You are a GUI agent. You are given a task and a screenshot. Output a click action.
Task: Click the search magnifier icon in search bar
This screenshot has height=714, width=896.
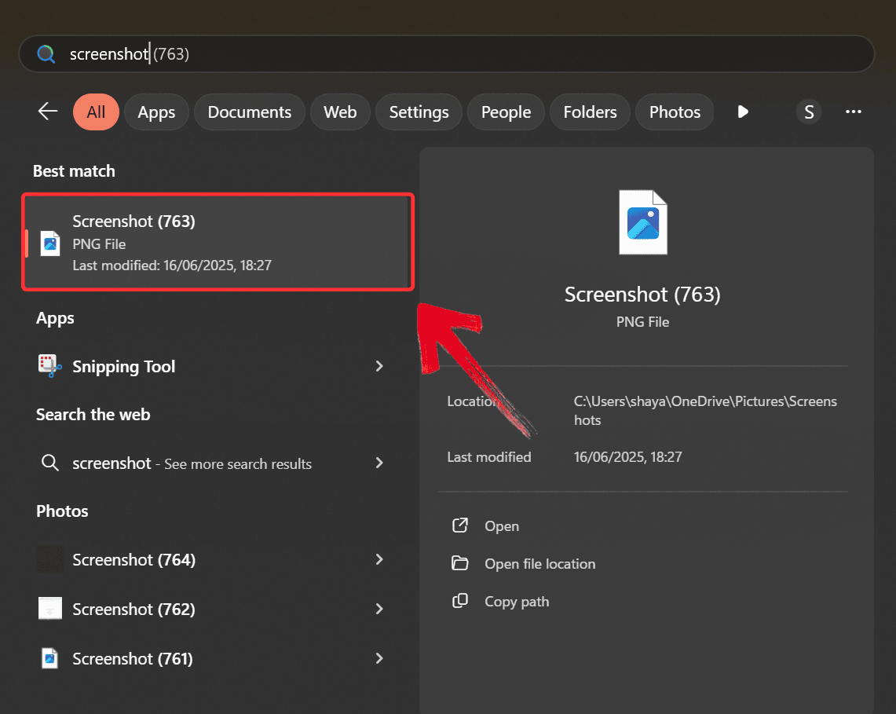coord(46,54)
